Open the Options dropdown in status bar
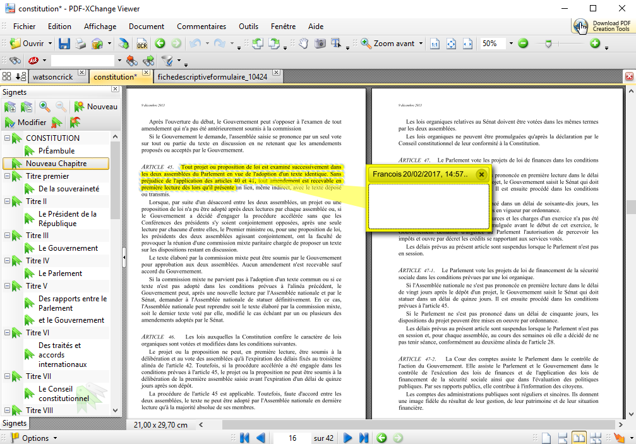Image resolution: width=636 pixels, height=444 pixels. pos(35,438)
